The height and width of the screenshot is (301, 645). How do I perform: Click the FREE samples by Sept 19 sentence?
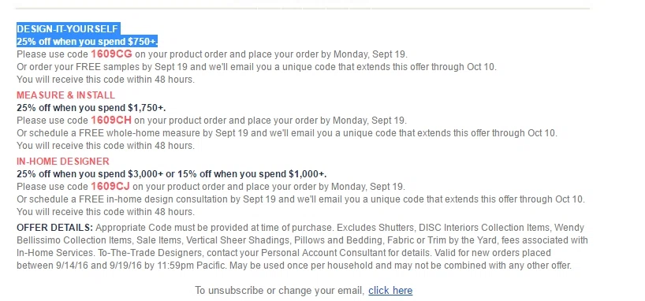pos(257,67)
